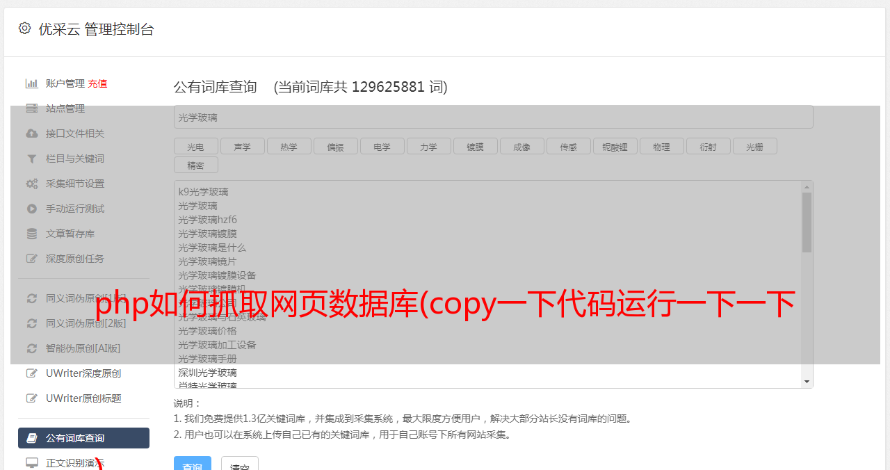Choose the 热学 tag
The width and height of the screenshot is (890, 470).
(x=289, y=146)
